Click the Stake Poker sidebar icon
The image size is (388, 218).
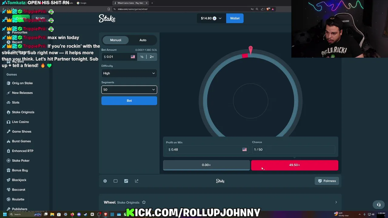tap(8, 160)
